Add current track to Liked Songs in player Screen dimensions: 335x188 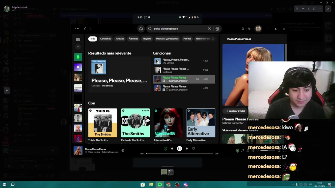(x=123, y=150)
